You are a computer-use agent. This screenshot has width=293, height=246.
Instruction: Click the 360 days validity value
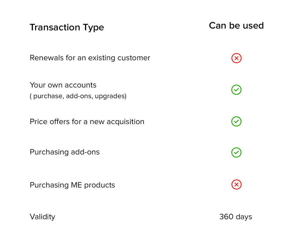coord(236,217)
